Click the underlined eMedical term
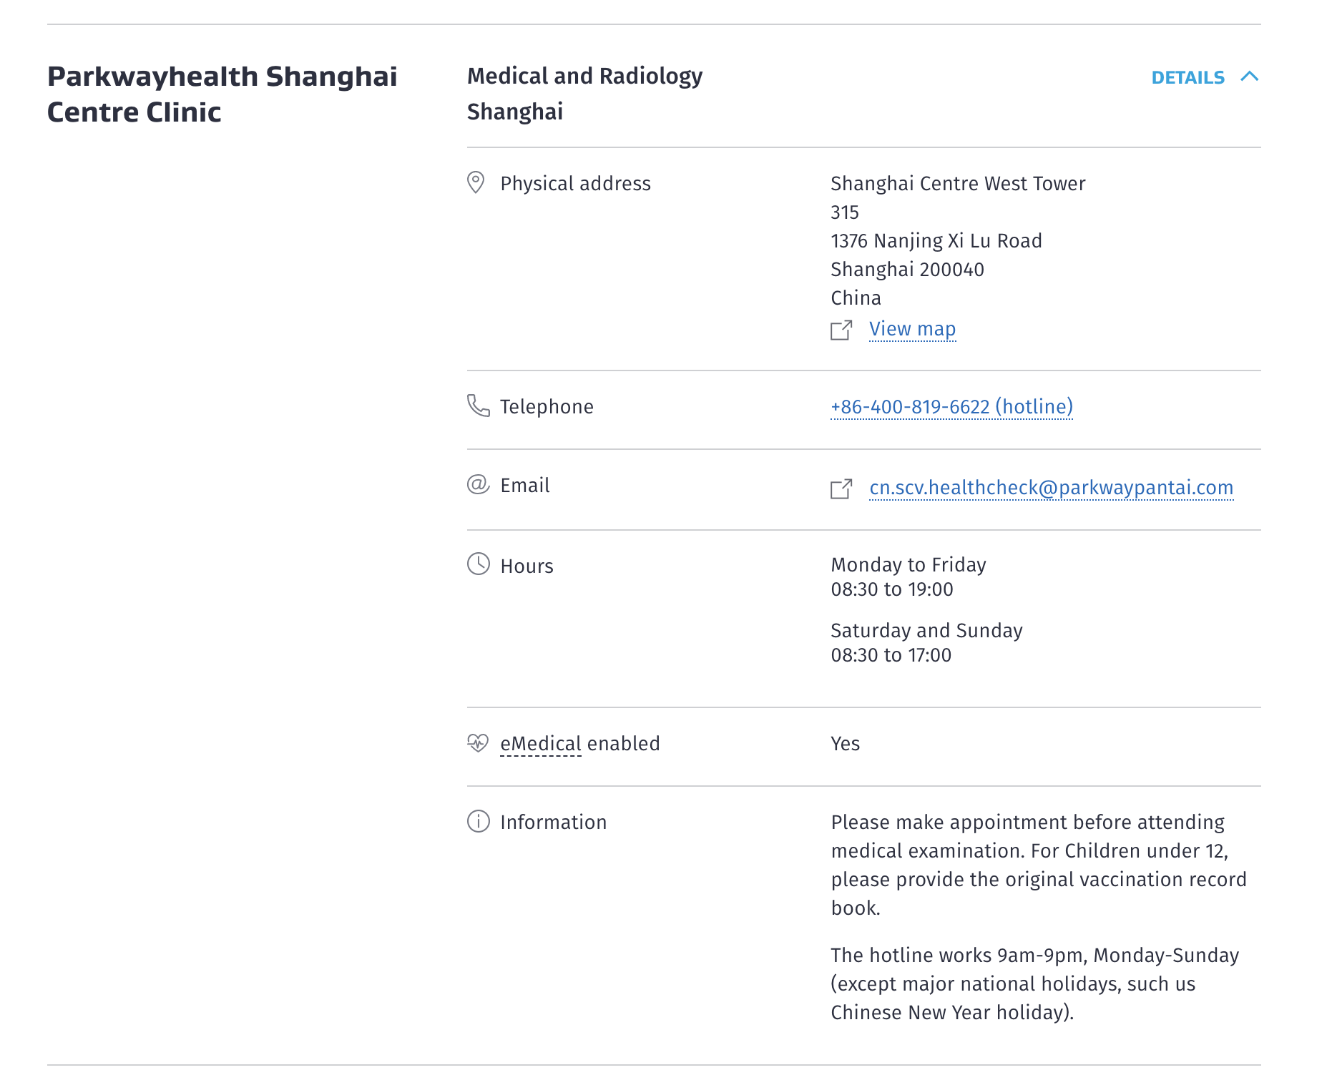This screenshot has width=1342, height=1070. [x=541, y=744]
